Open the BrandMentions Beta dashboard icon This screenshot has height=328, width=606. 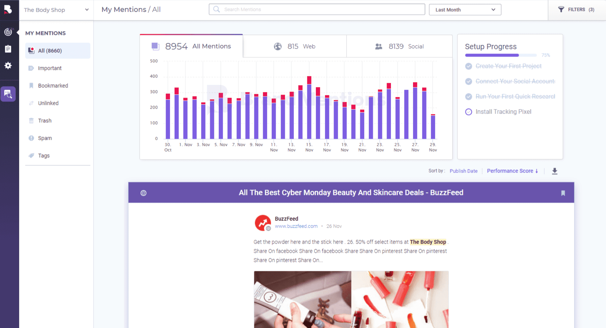coord(8,32)
